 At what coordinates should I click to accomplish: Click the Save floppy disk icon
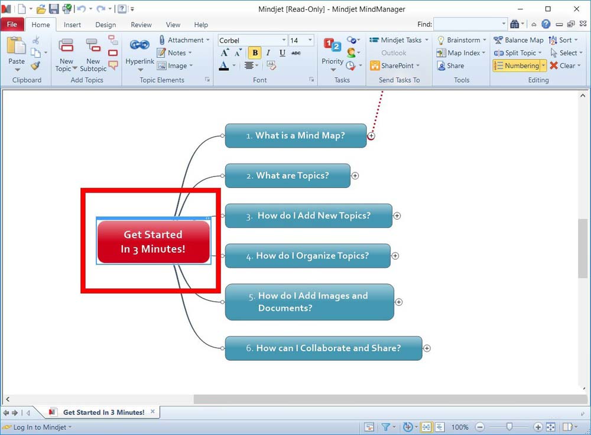pos(54,9)
